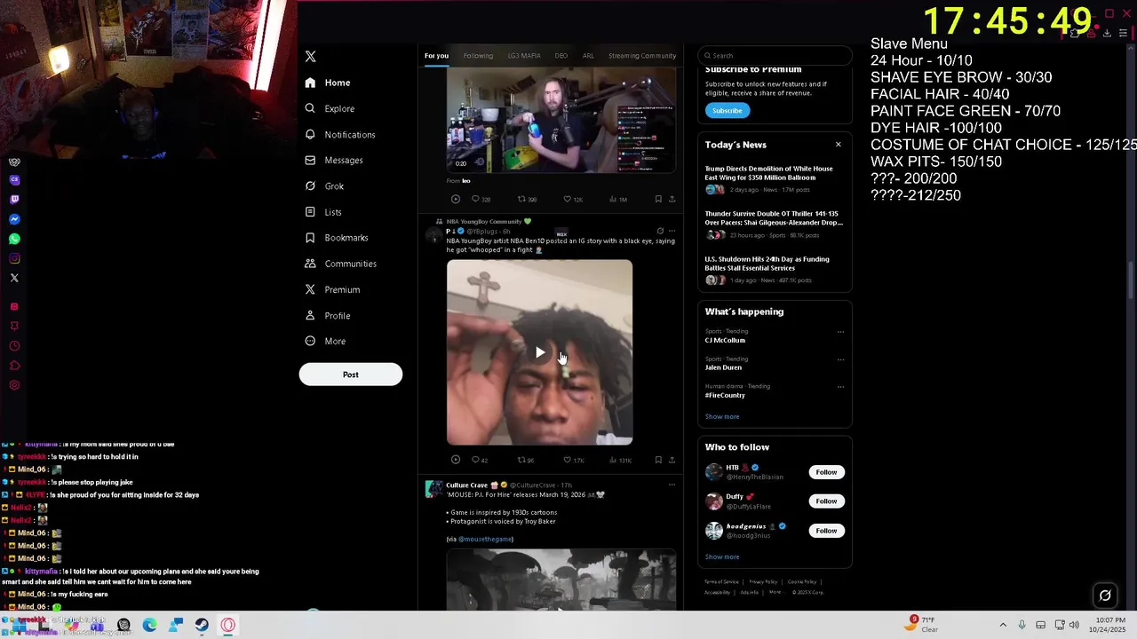The image size is (1137, 639).
Task: Follow the HTB account
Action: click(826, 472)
